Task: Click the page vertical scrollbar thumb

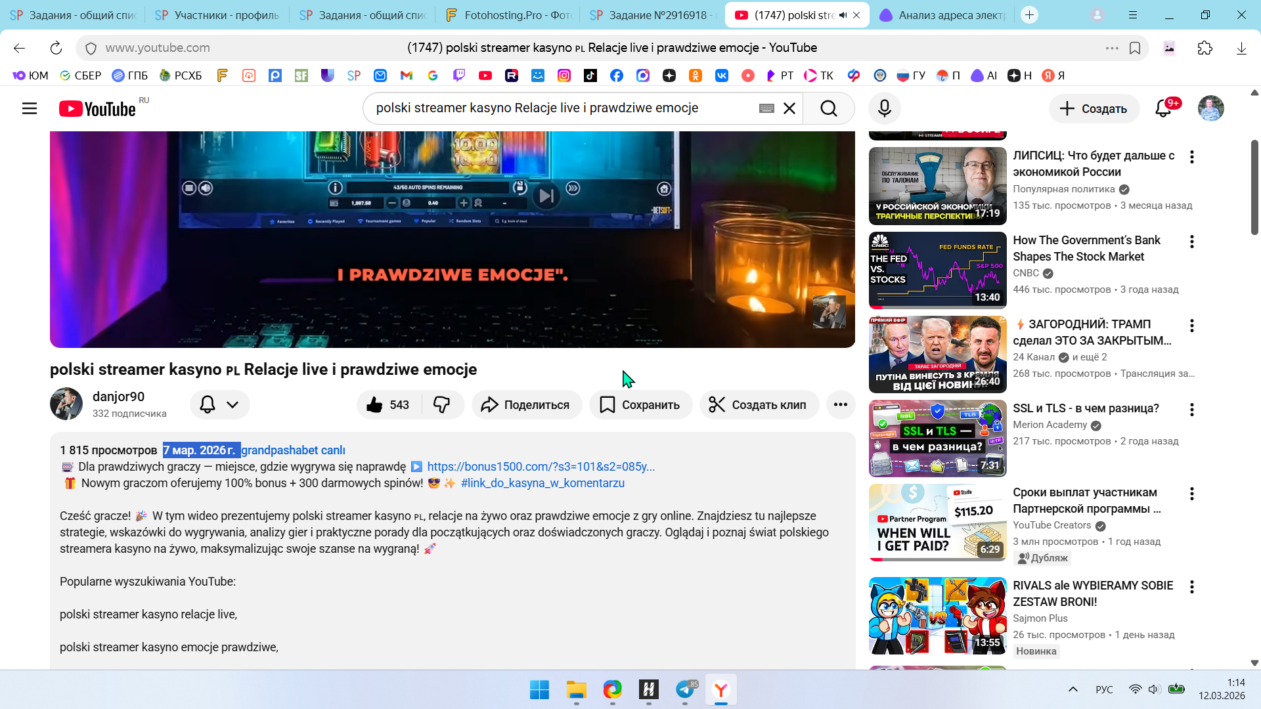Action: point(1254,187)
